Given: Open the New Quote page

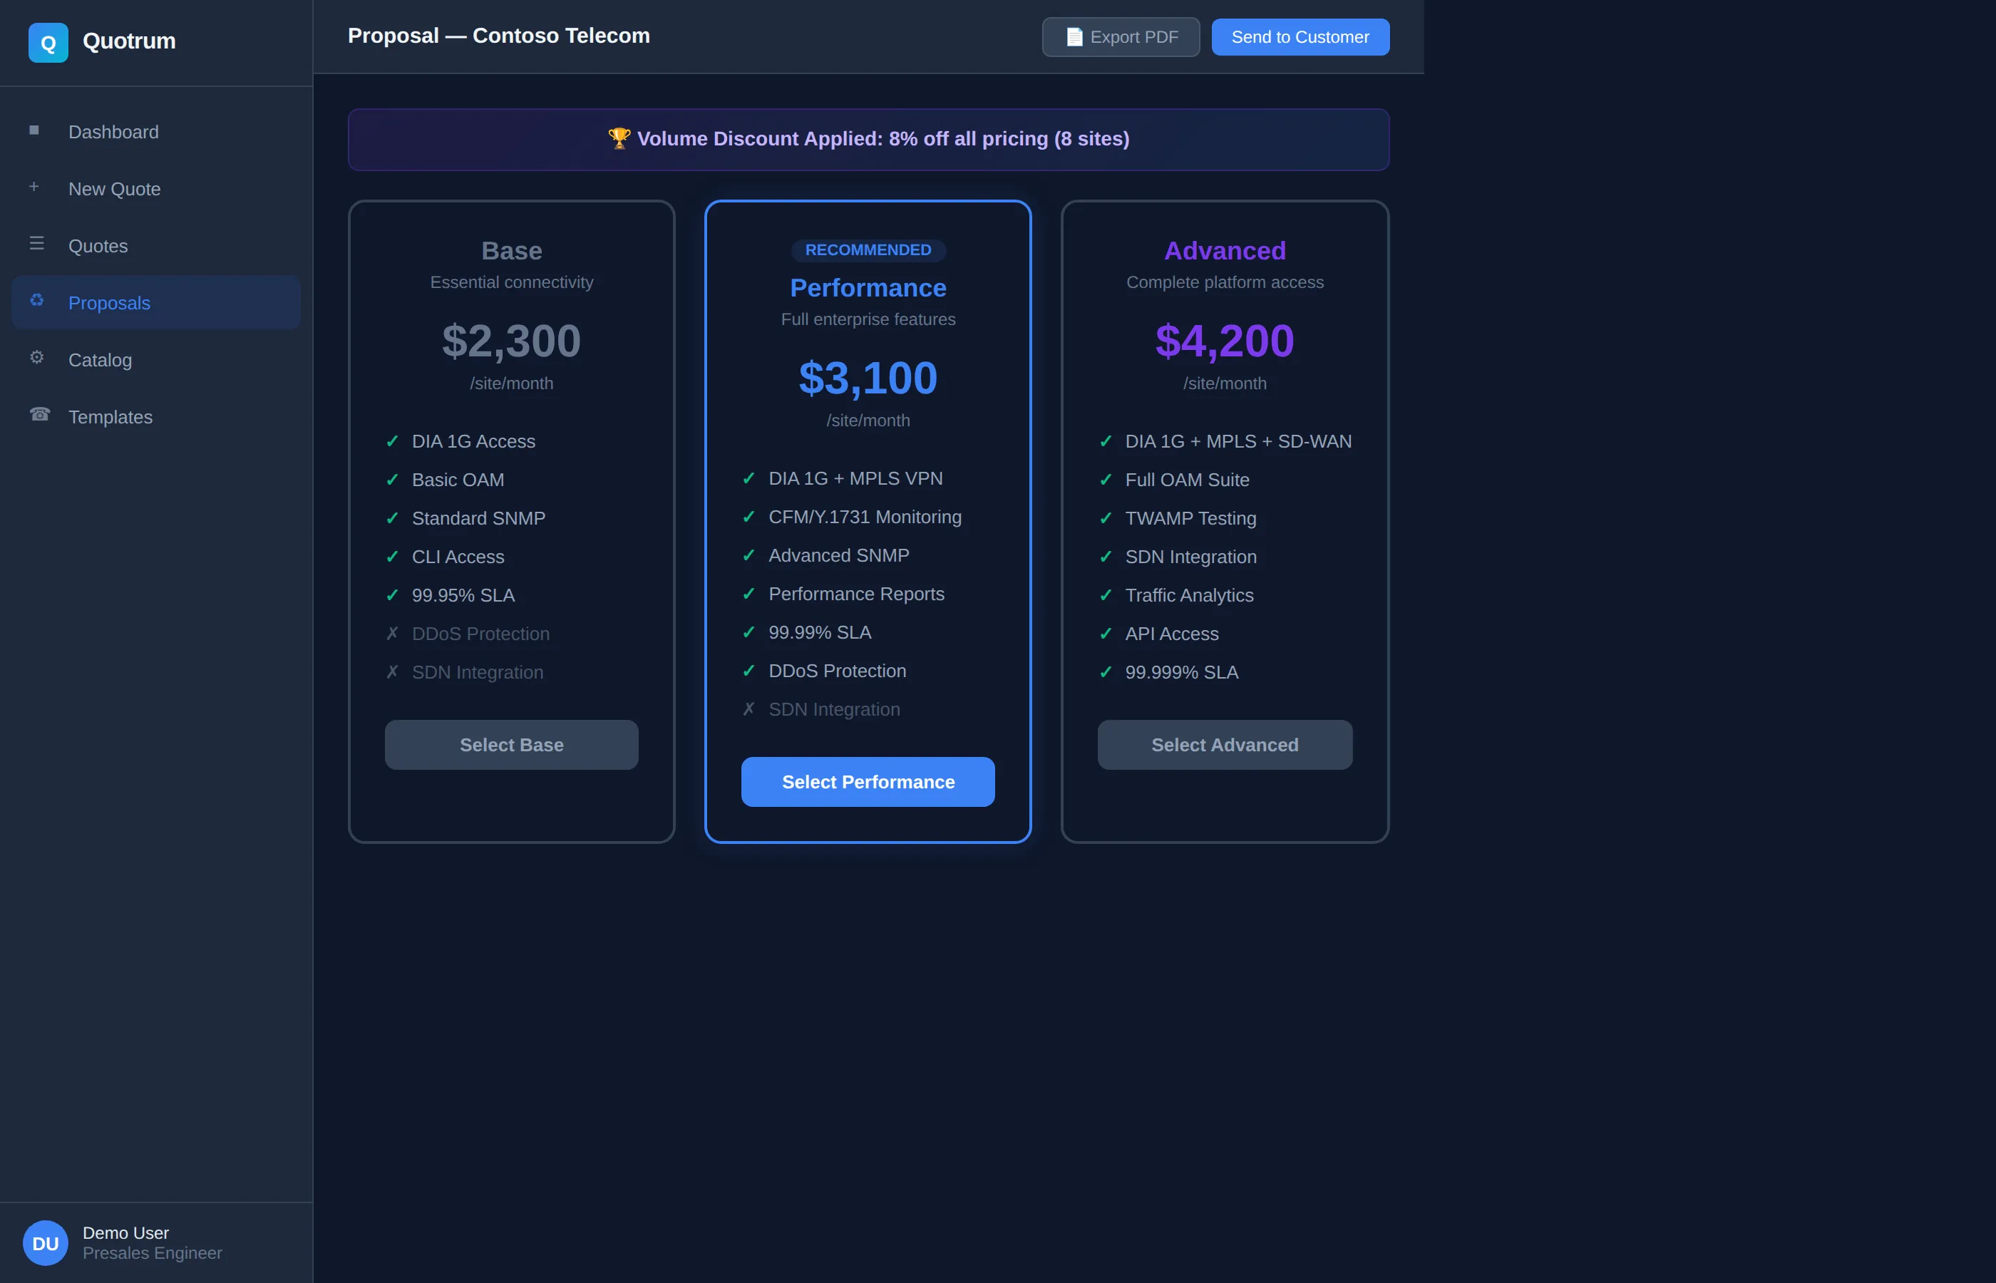Looking at the screenshot, I should tap(114, 188).
